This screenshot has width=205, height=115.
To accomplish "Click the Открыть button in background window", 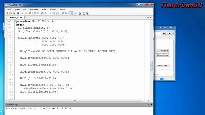I will (x=165, y=51).
